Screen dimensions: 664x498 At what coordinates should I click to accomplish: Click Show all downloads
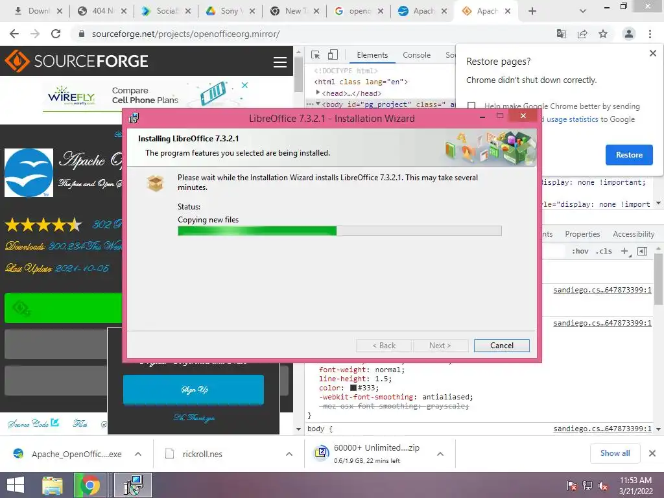pos(615,453)
